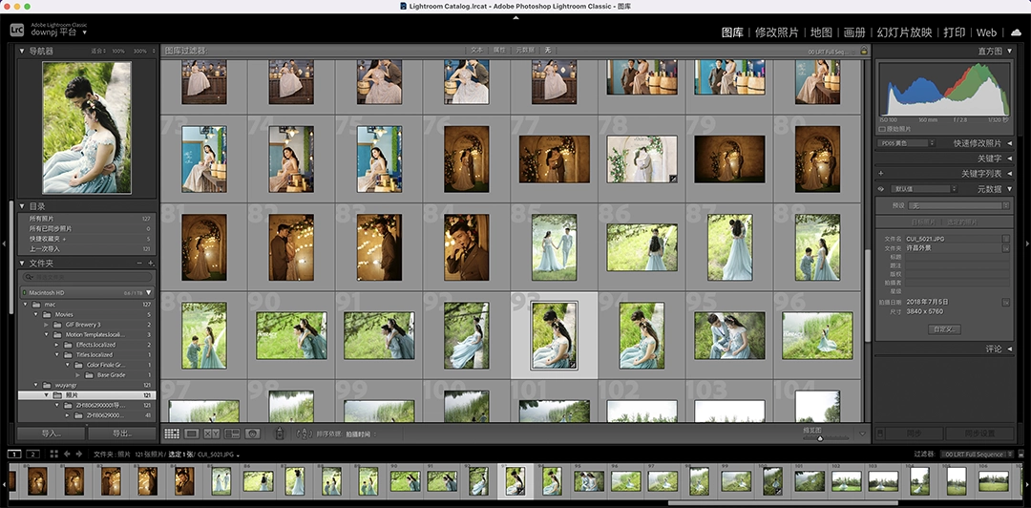
Task: Switch to grid view in toolbar
Action: coord(172,434)
